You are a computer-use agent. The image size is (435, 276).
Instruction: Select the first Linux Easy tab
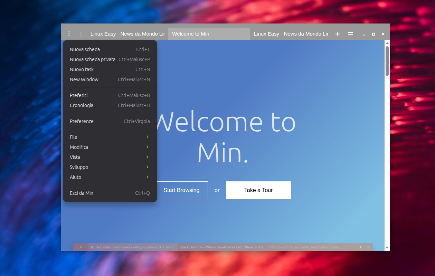127,34
